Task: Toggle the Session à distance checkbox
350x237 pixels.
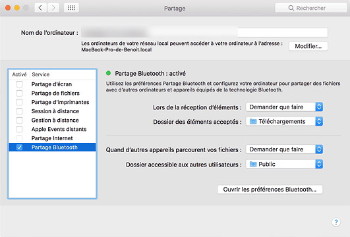Action: [19, 111]
